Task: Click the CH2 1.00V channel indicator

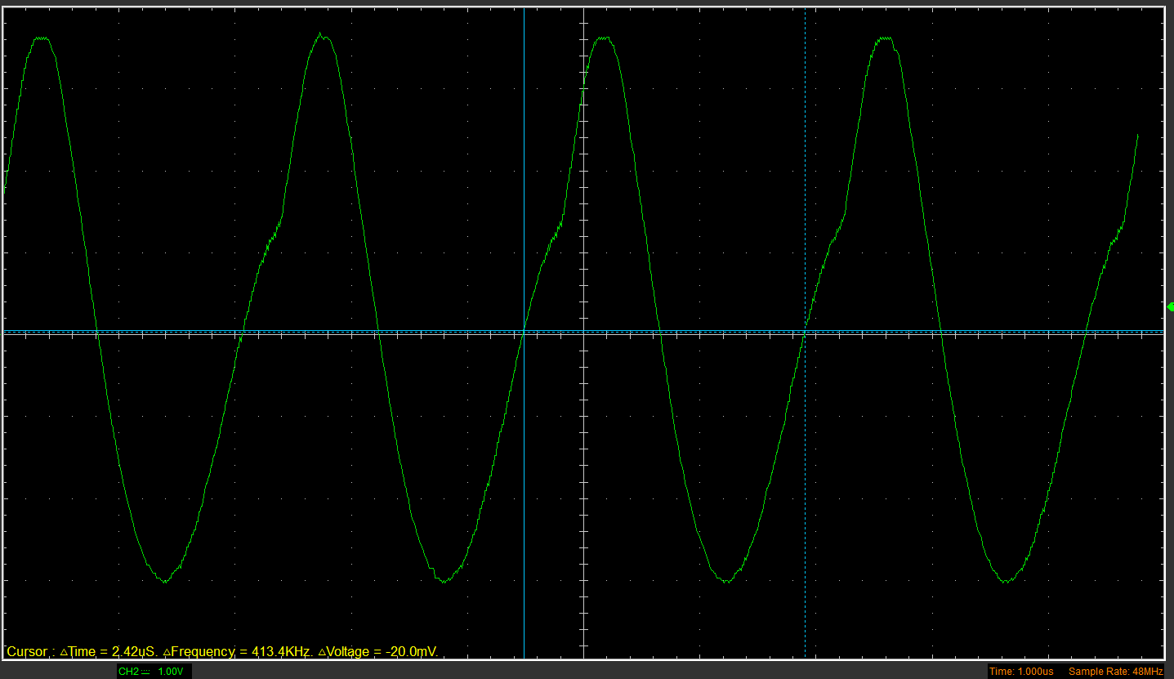Action: tap(154, 671)
